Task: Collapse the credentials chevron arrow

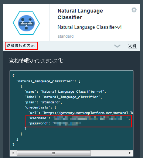Action: click(117, 46)
